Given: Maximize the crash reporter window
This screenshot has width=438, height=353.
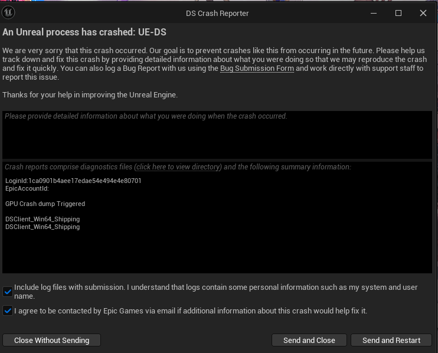Looking at the screenshot, I should (398, 13).
